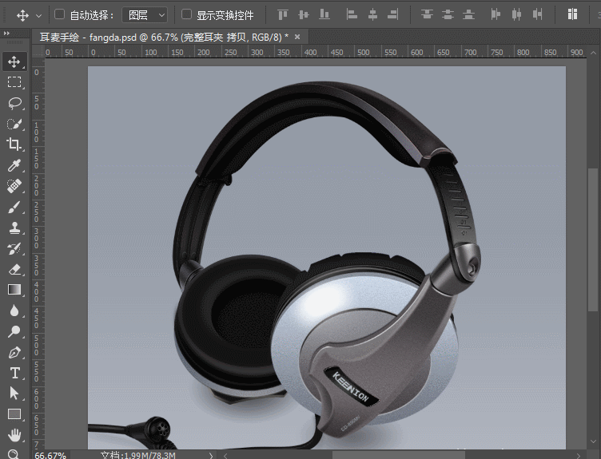Select the Quick Selection tool
Image resolution: width=601 pixels, height=459 pixels.
tap(14, 124)
